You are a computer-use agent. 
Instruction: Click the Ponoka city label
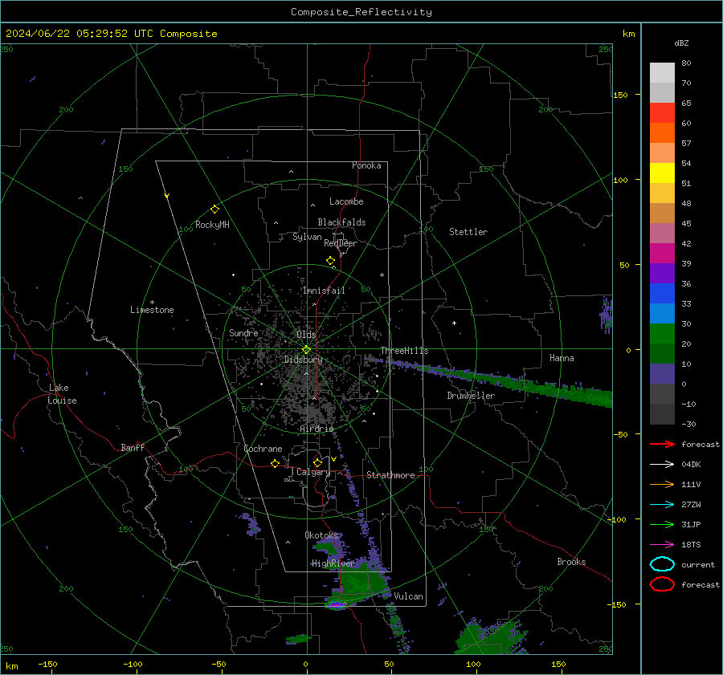coord(366,165)
